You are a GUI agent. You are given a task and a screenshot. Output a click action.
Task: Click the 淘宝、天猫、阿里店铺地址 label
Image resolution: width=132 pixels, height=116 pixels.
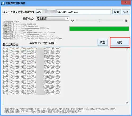(x=18, y=12)
